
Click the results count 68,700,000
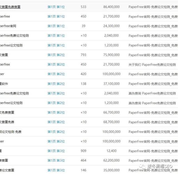click(x=111, y=122)
